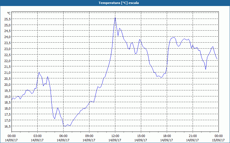Select the "06:00" time axis label
Screen dimensions: 230x143
pos(63,136)
